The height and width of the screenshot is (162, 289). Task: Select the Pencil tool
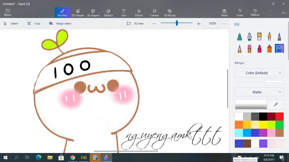[x=239, y=49]
